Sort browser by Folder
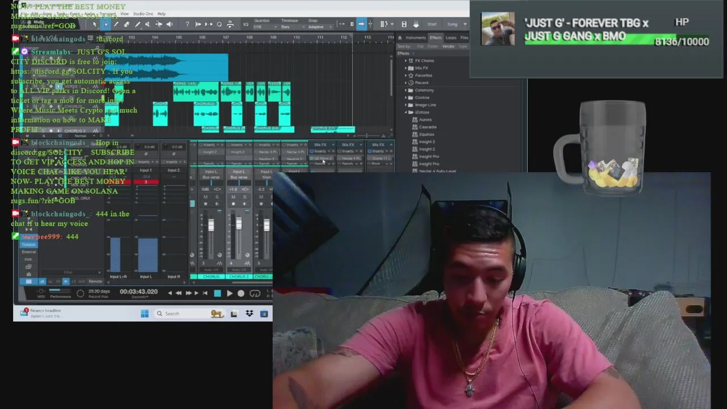727x409 pixels. 433,47
